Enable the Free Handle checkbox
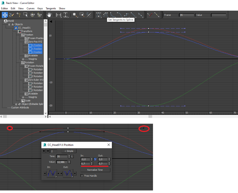This screenshot has width=238, height=193. click(82, 176)
